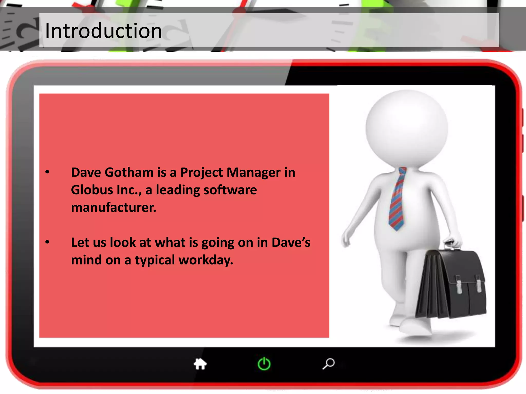Click the Dave Gotham bullet text
Screen dimensions: 526x394
click(183, 190)
